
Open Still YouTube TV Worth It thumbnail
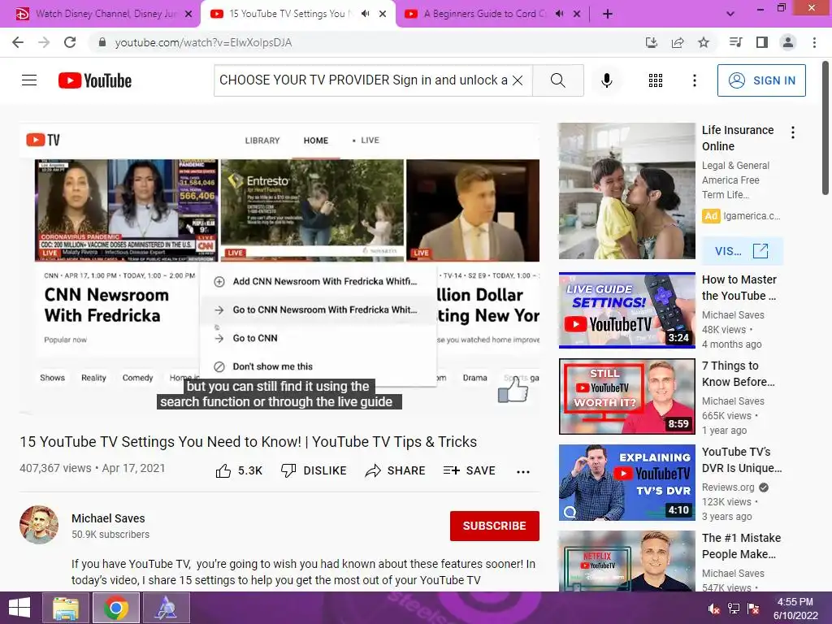coord(626,396)
